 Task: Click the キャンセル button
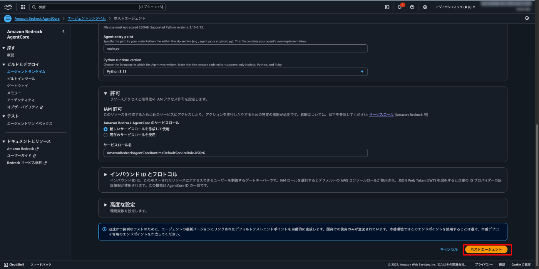(449, 249)
